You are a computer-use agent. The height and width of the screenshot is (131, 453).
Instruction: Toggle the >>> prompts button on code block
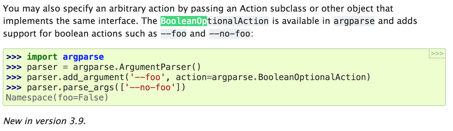coord(437,54)
